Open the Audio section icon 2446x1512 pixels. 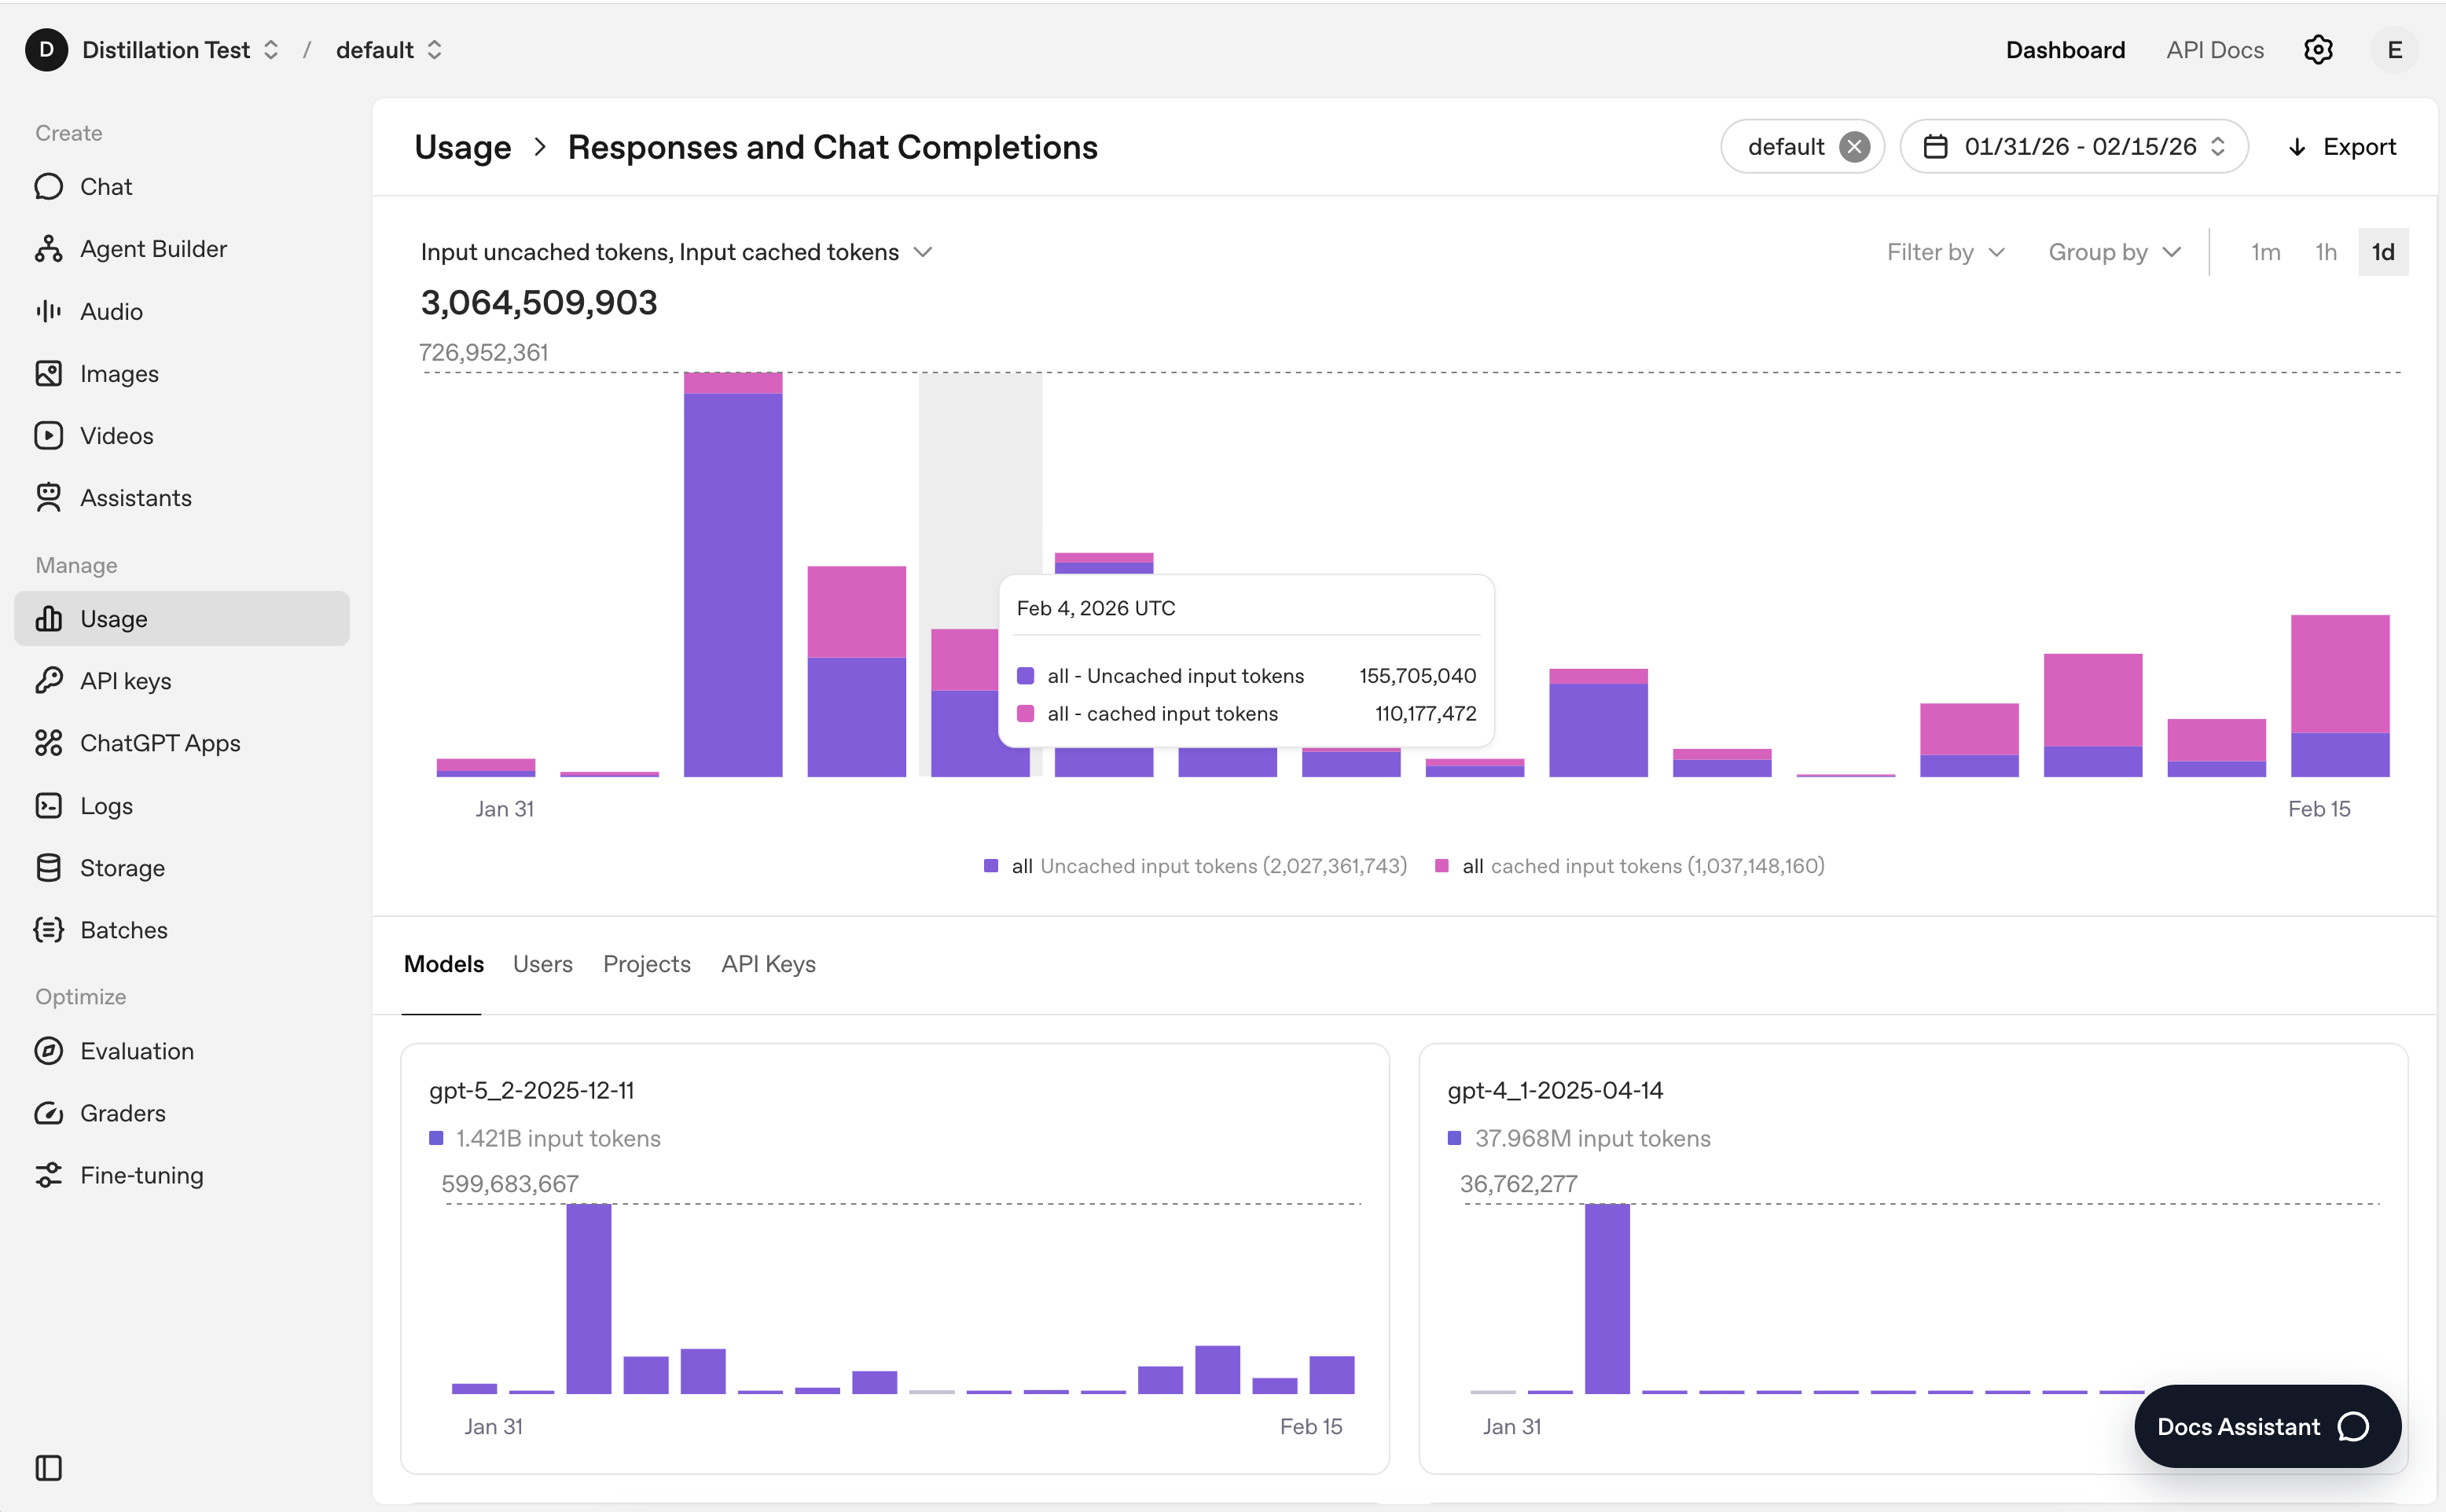pyautogui.click(x=48, y=311)
